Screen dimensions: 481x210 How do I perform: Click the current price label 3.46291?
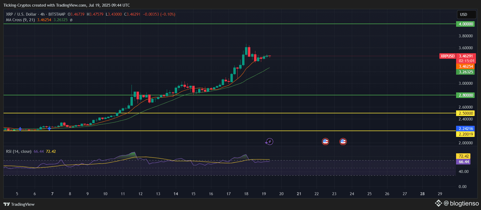466,56
